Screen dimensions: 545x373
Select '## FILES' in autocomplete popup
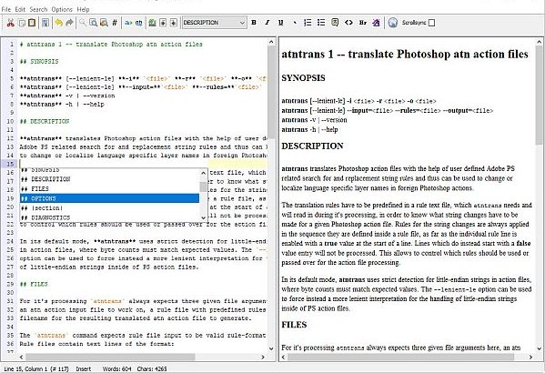[109, 188]
